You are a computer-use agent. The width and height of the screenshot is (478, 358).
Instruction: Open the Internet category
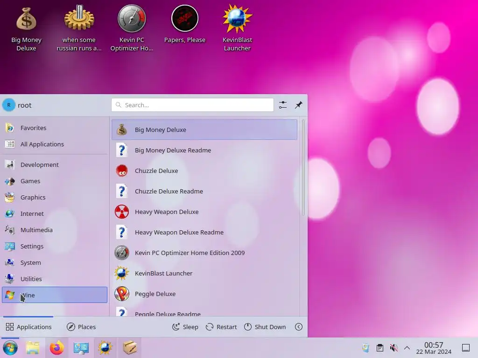tap(55, 213)
